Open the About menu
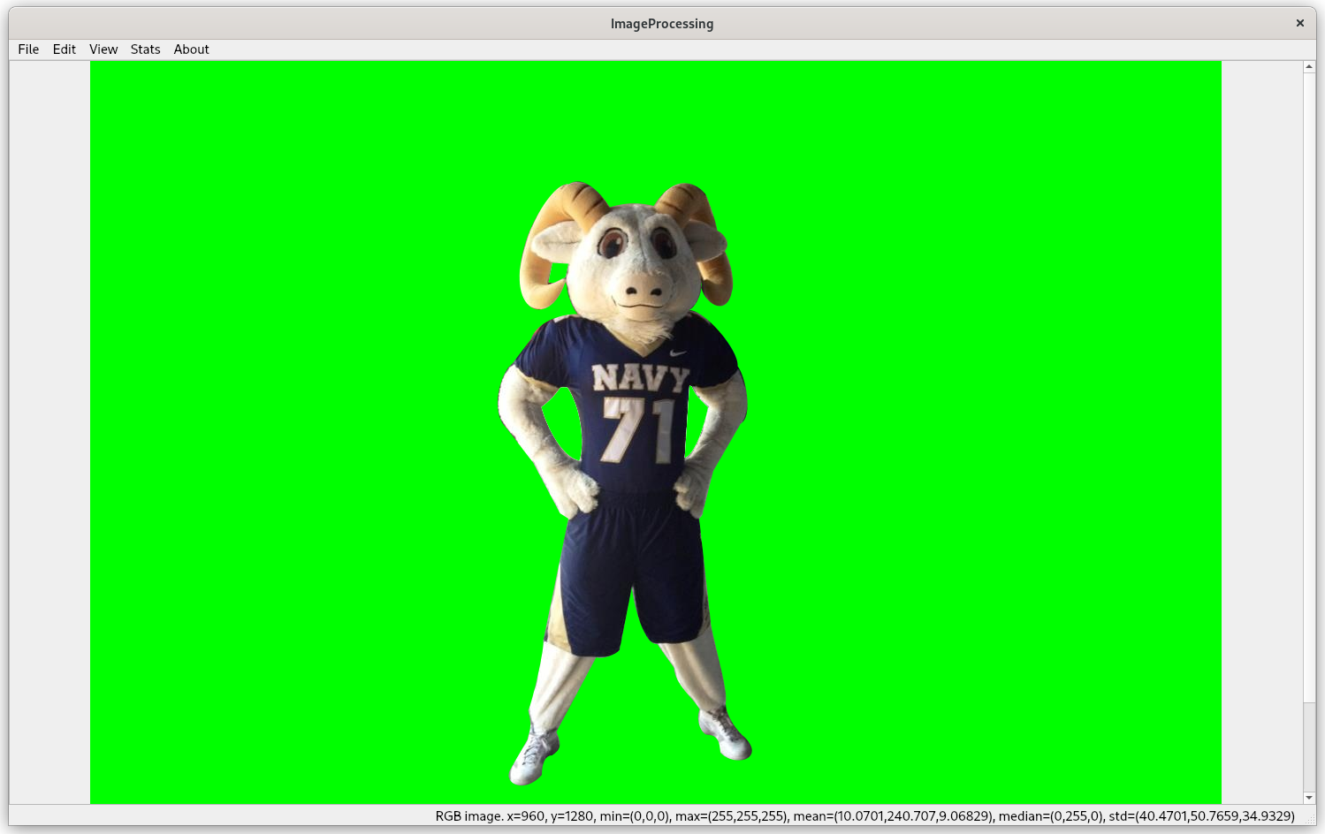This screenshot has height=834, width=1325. [x=191, y=49]
